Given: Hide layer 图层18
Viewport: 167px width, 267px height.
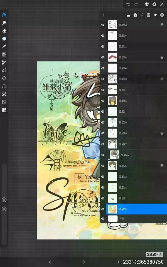Looking at the screenshot, I should (103, 57).
